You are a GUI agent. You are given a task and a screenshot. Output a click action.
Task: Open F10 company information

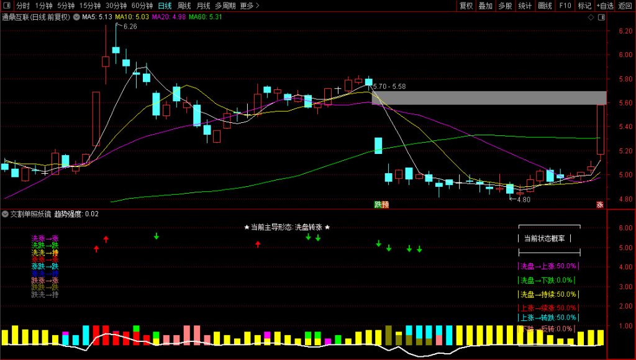tap(565, 6)
